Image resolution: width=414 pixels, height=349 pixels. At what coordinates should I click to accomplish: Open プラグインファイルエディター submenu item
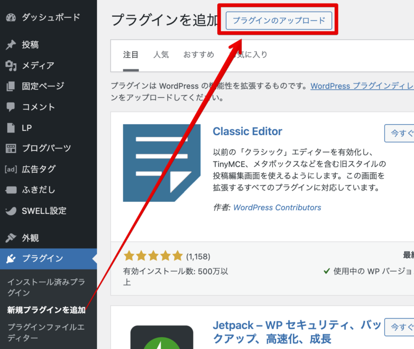point(46,332)
